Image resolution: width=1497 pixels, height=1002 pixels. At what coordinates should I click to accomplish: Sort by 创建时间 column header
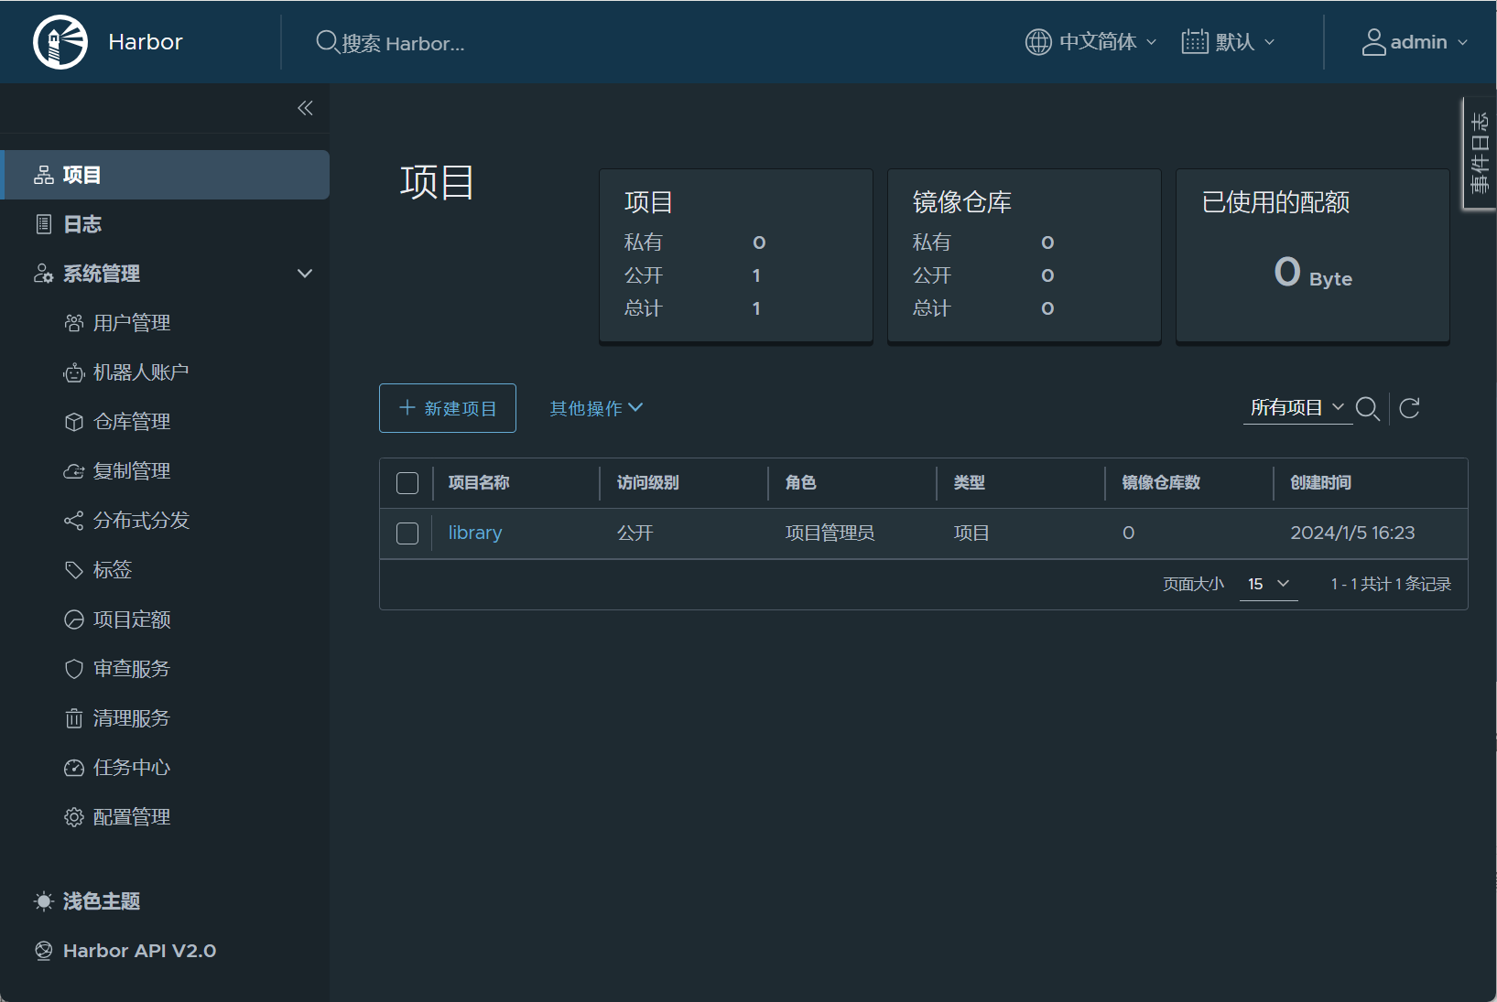point(1320,482)
